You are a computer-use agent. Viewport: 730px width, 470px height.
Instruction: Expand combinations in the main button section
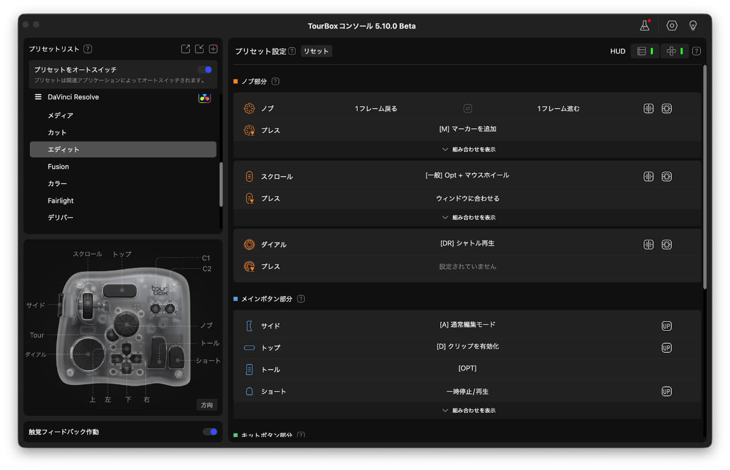(468, 410)
